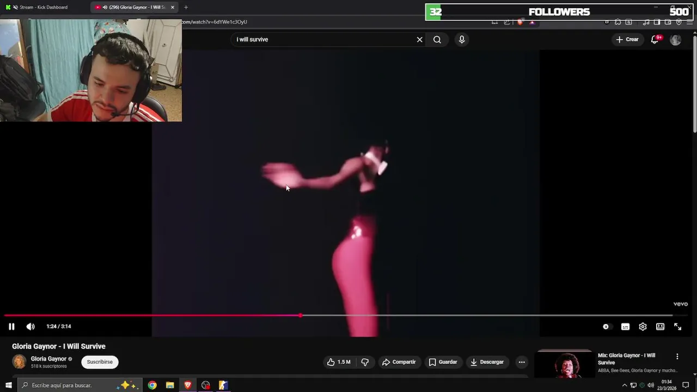Download the video via Descargar
This screenshot has height=392, width=697.
coord(487,362)
